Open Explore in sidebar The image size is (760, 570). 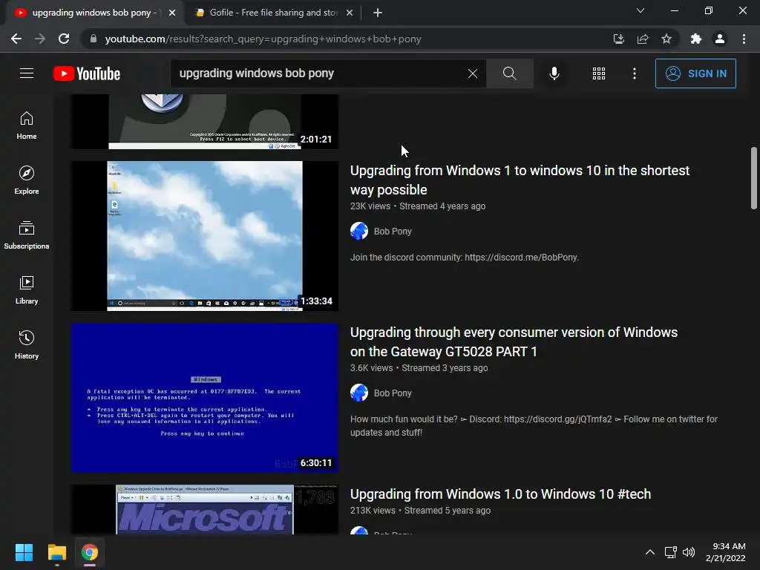[27, 180]
